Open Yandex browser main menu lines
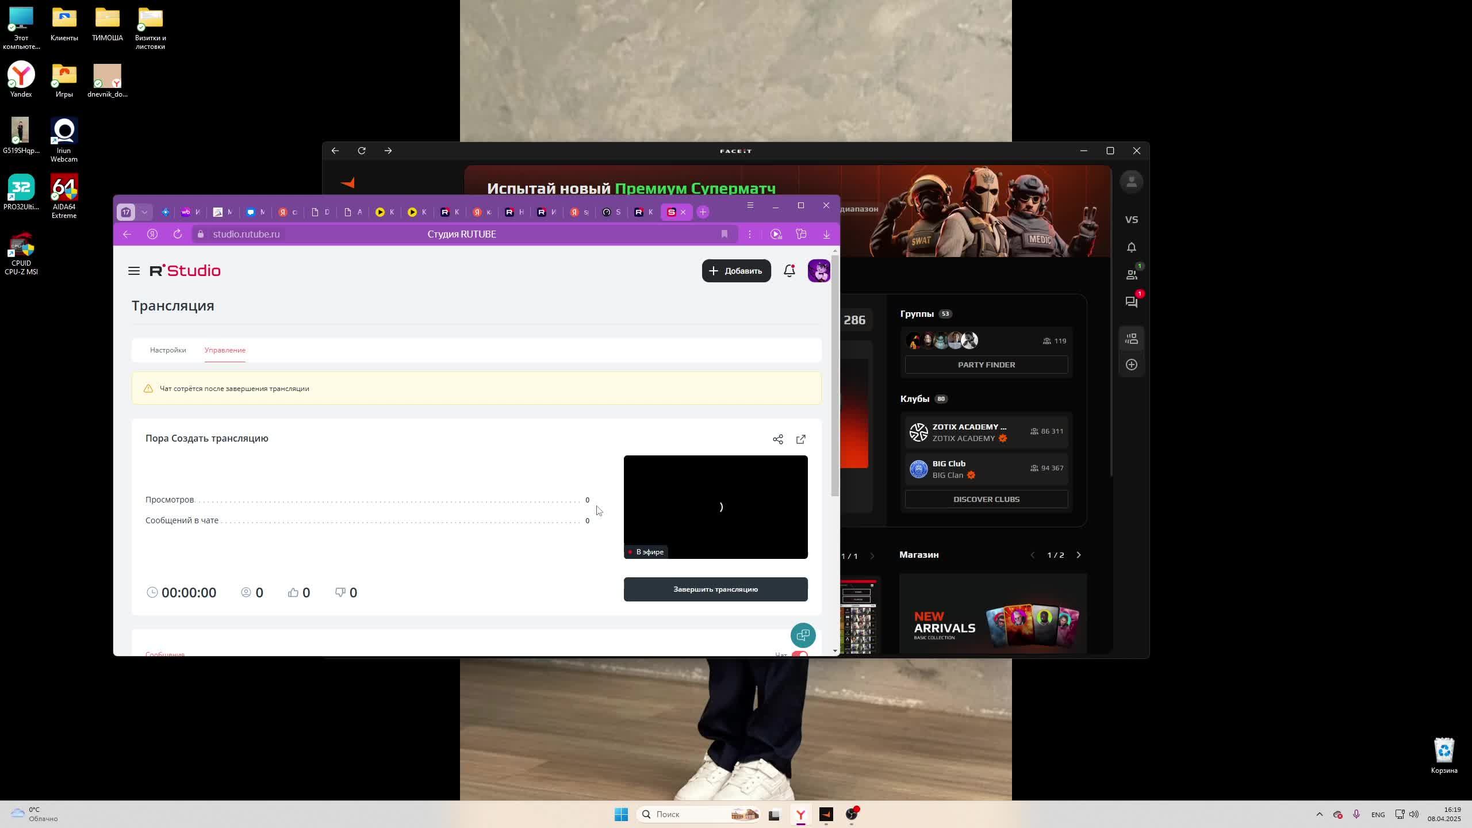This screenshot has width=1472, height=828. pyautogui.click(x=750, y=205)
